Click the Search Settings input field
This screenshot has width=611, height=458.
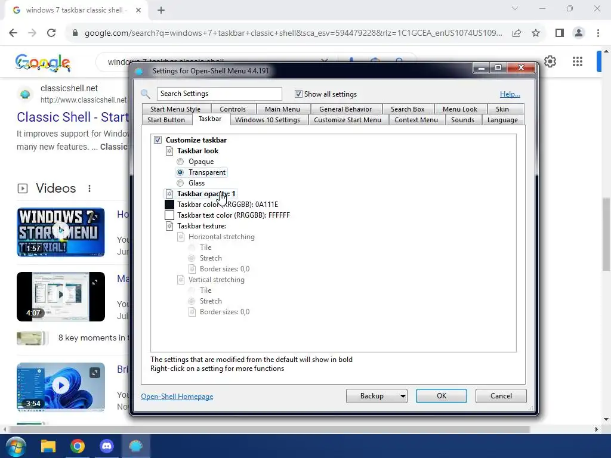220,94
